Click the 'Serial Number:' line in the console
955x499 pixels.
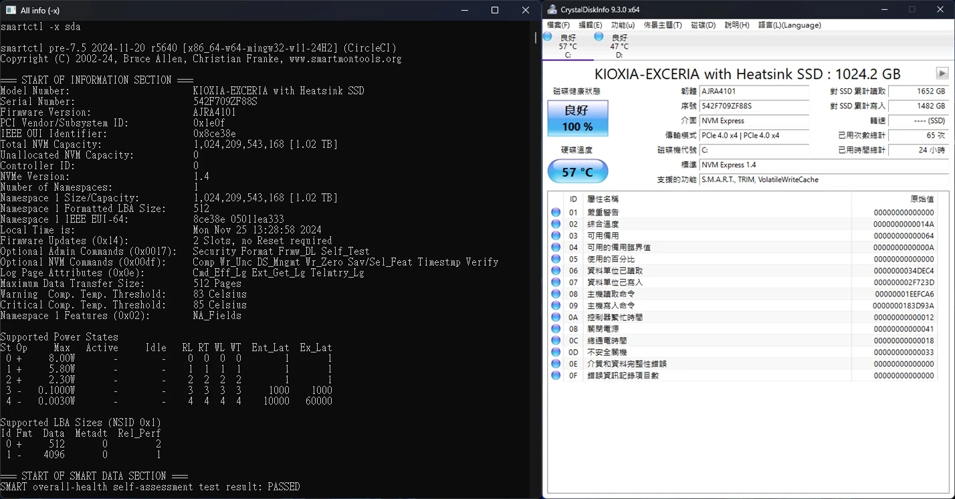128,102
